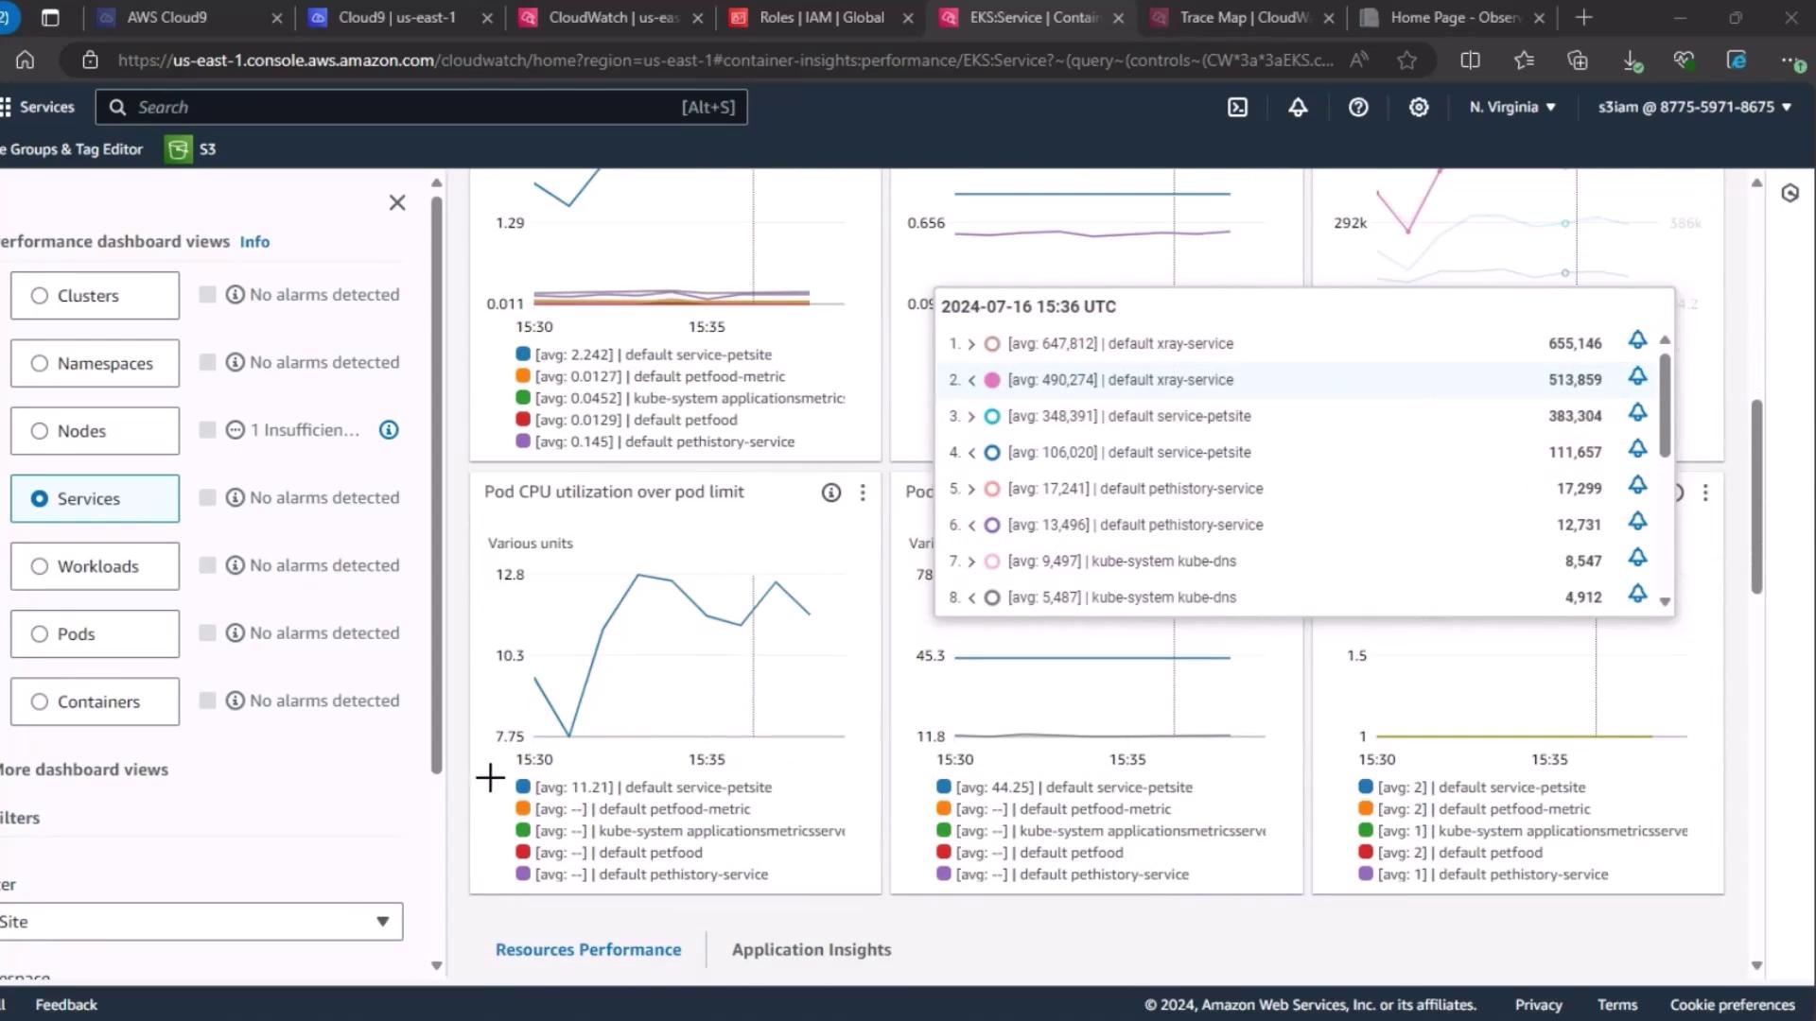The image size is (1816, 1021).
Task: Expand row 5 pethistory-service chevron
Action: click(x=971, y=489)
